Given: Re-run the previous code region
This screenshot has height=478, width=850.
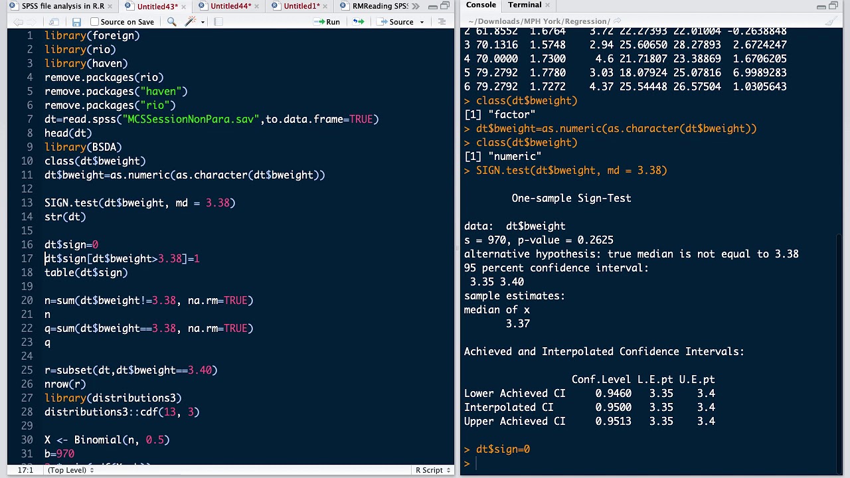Looking at the screenshot, I should [x=358, y=22].
